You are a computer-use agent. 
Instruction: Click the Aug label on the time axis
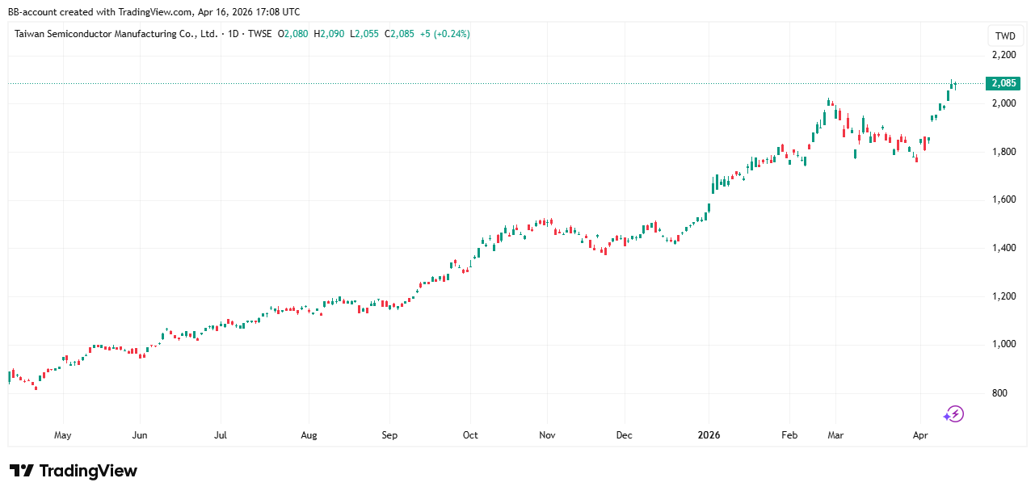point(308,435)
